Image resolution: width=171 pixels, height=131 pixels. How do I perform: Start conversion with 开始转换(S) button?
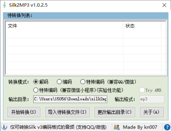click(24, 112)
